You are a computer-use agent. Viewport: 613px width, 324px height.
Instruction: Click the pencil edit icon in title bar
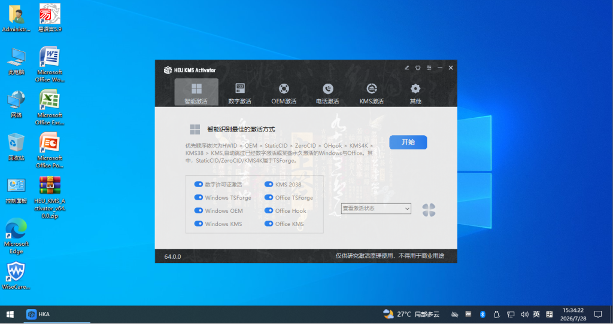coord(406,68)
